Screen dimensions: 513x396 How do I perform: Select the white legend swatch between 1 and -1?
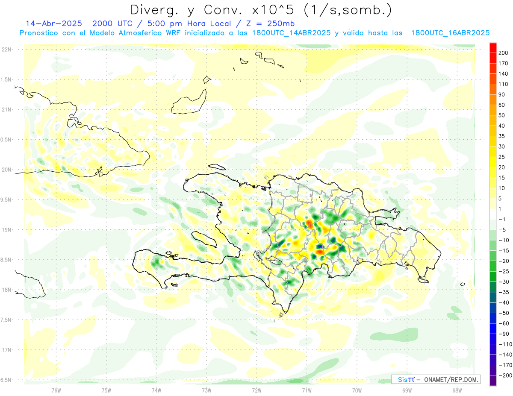coord(493,214)
